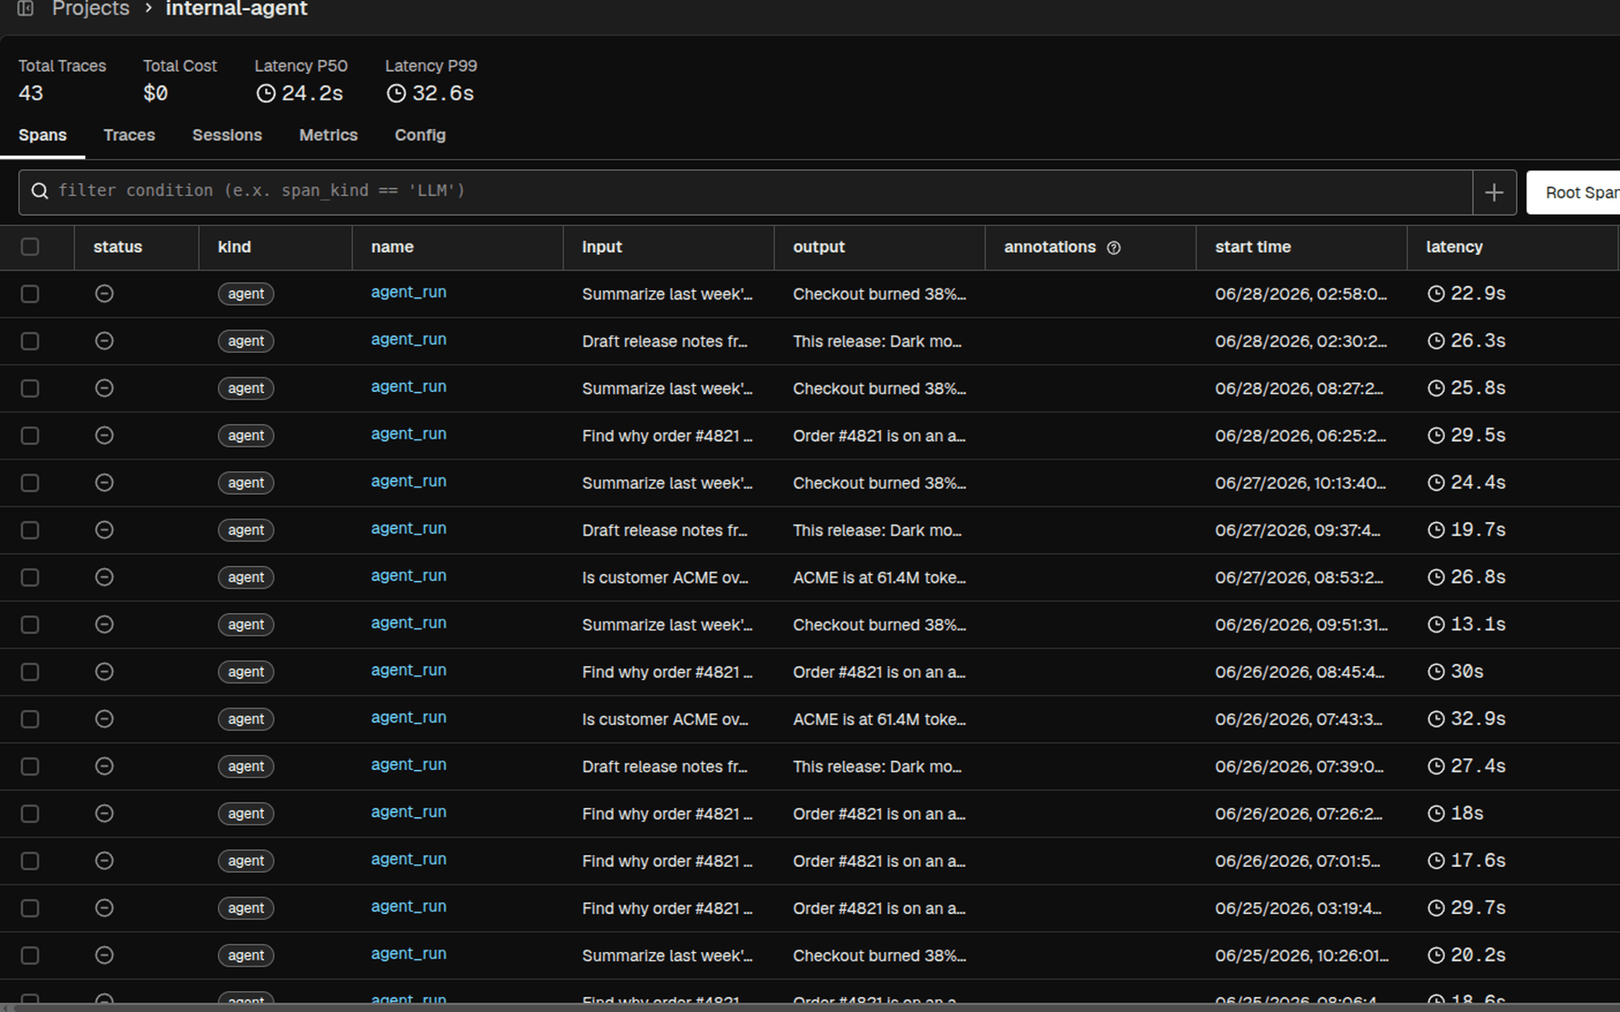Click status icon of the 30s row
Image resolution: width=1620 pixels, height=1012 pixels.
click(x=104, y=671)
